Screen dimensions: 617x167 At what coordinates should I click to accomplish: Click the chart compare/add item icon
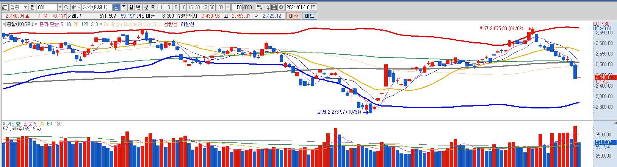pyautogui.click(x=260, y=7)
